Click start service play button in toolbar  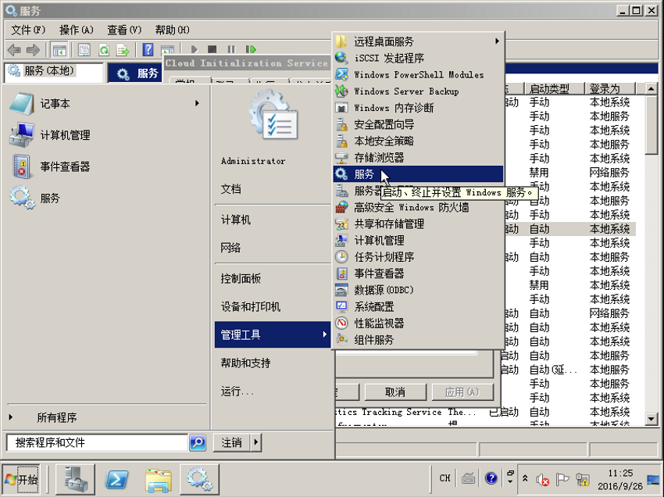click(x=195, y=50)
